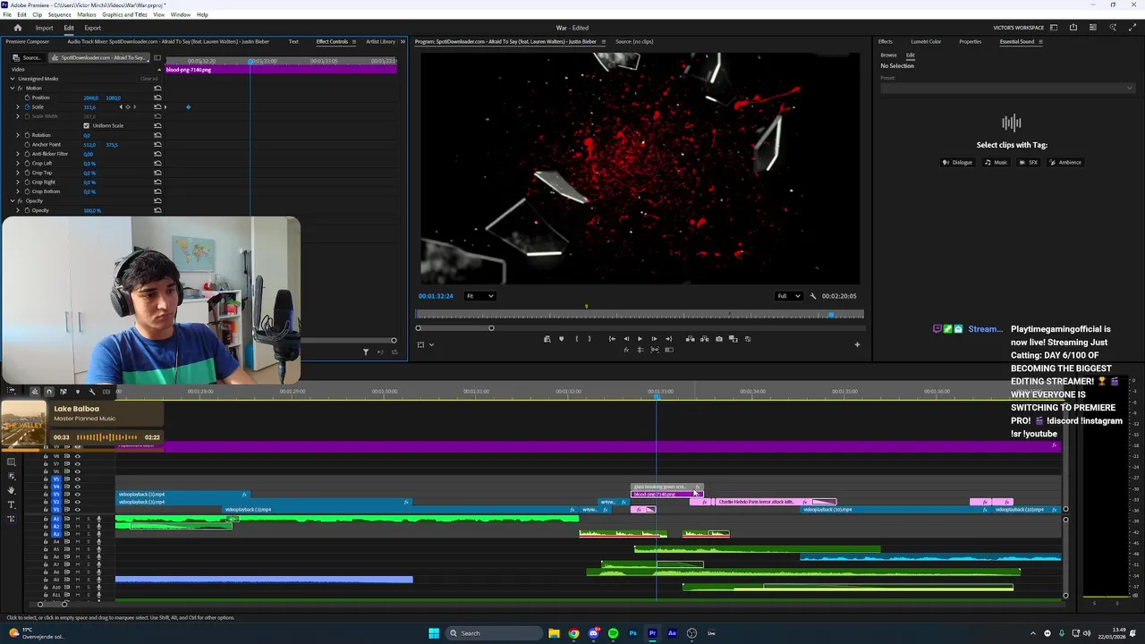Click the Mark In button
Viewport: 1145px width, 644px height.
click(x=577, y=339)
